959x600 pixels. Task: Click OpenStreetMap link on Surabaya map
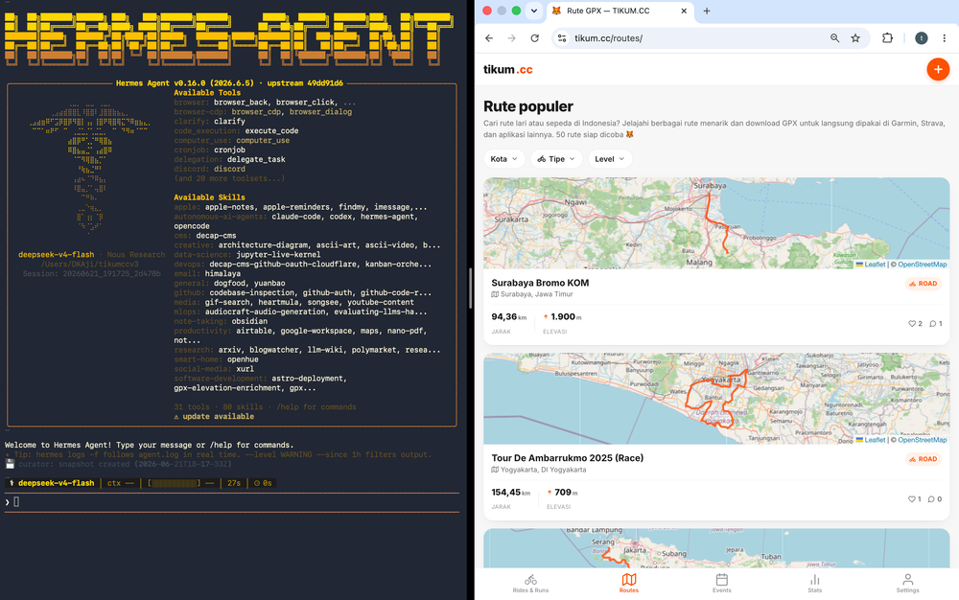click(922, 265)
